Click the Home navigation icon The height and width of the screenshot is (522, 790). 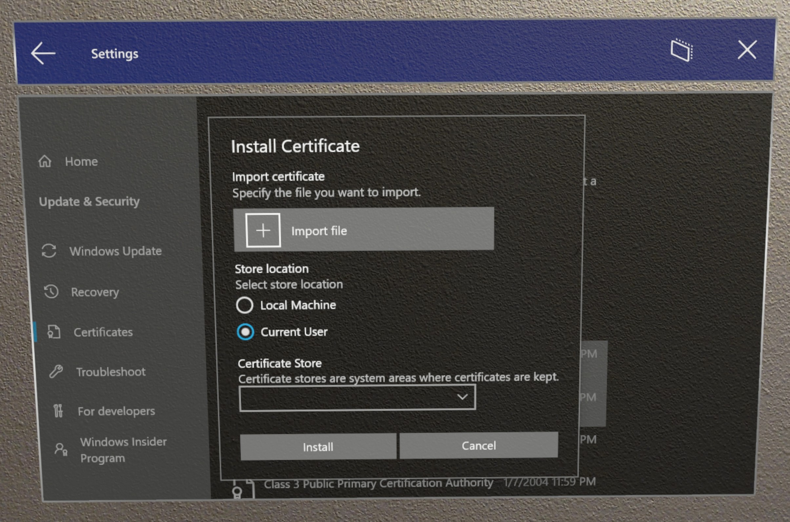(x=48, y=161)
